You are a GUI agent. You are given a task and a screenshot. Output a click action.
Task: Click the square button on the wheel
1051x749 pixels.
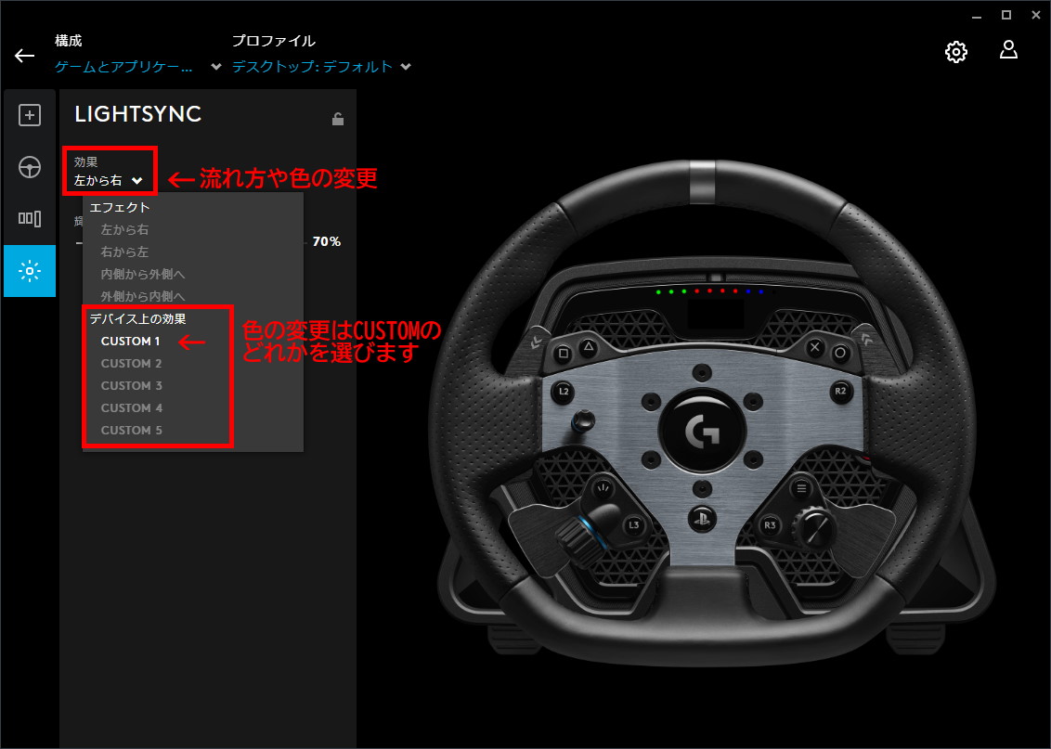pos(563,353)
